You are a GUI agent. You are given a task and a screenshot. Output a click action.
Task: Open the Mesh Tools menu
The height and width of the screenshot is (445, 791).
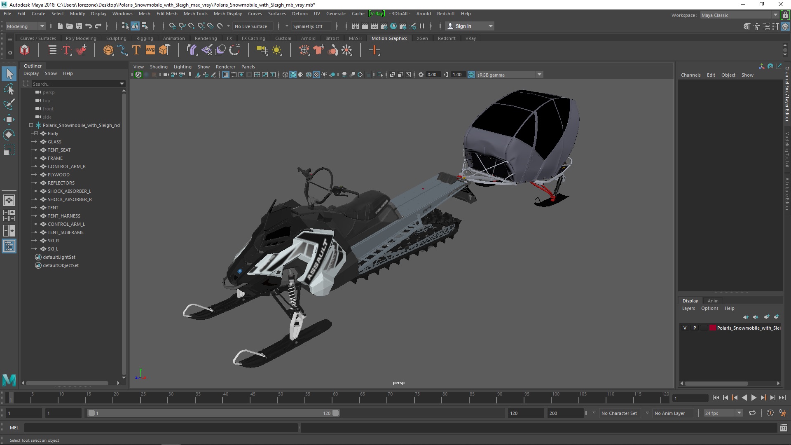coord(195,14)
